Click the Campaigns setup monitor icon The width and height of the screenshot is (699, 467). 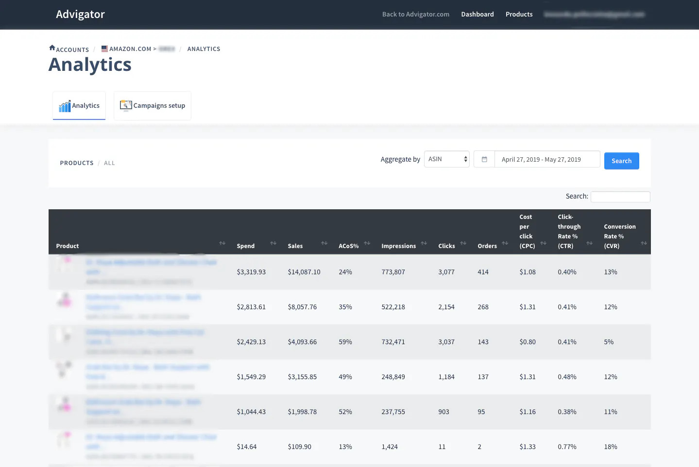pyautogui.click(x=126, y=105)
